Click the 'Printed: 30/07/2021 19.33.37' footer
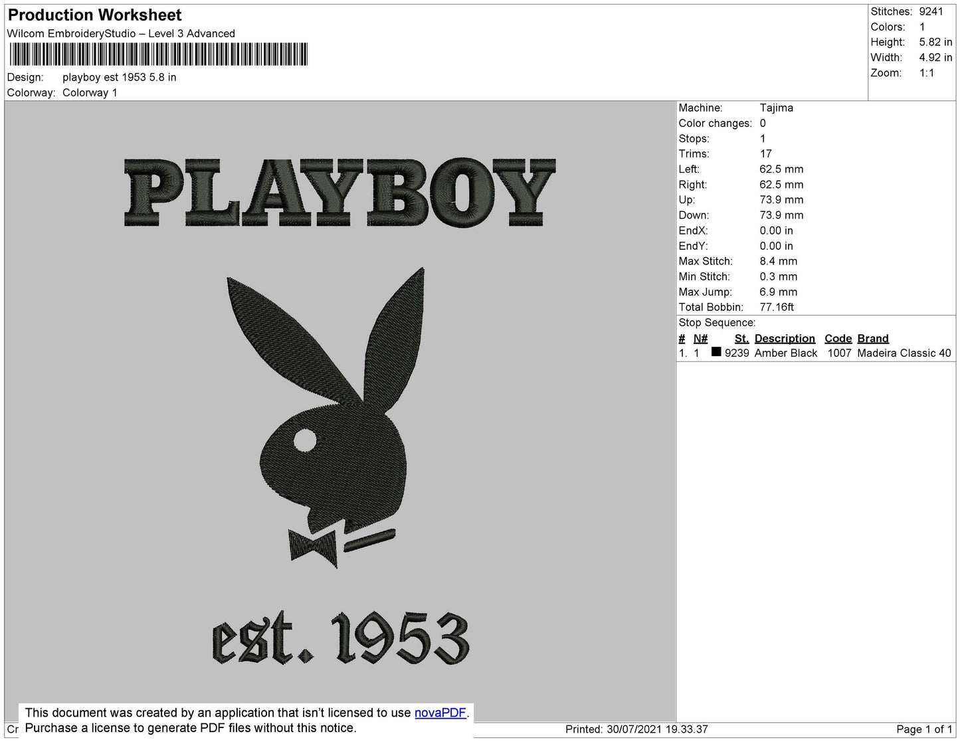Viewport: 960px width, 742px height. (x=636, y=729)
